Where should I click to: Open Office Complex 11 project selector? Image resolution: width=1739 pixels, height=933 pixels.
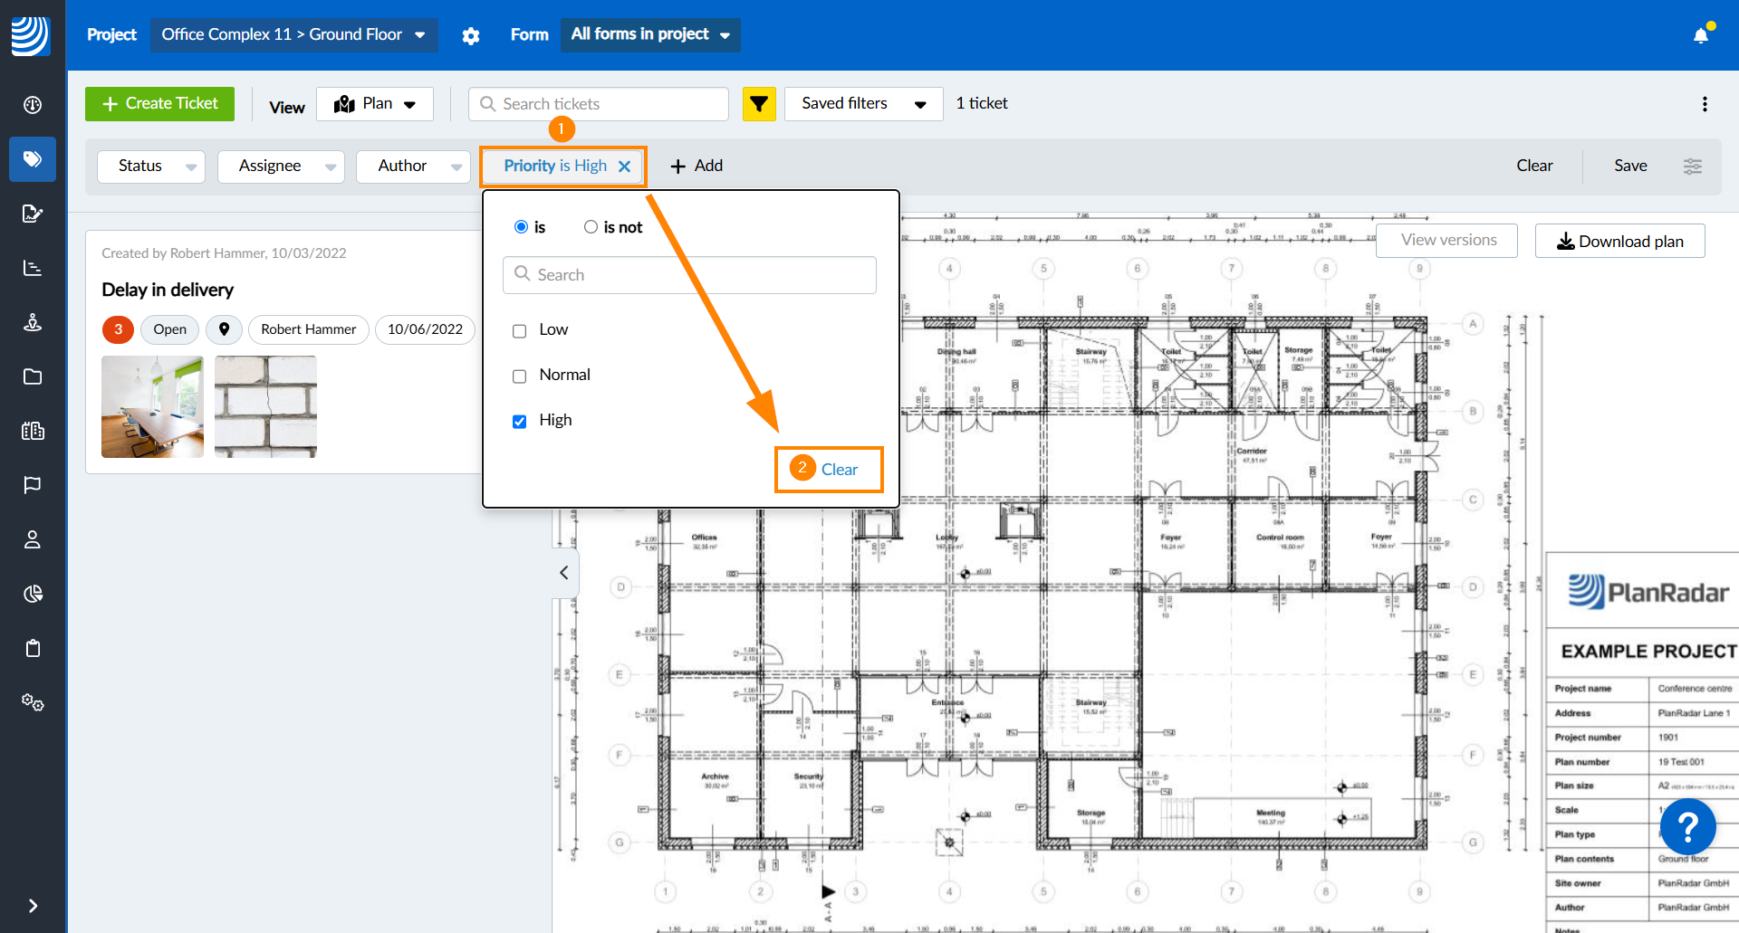click(293, 34)
